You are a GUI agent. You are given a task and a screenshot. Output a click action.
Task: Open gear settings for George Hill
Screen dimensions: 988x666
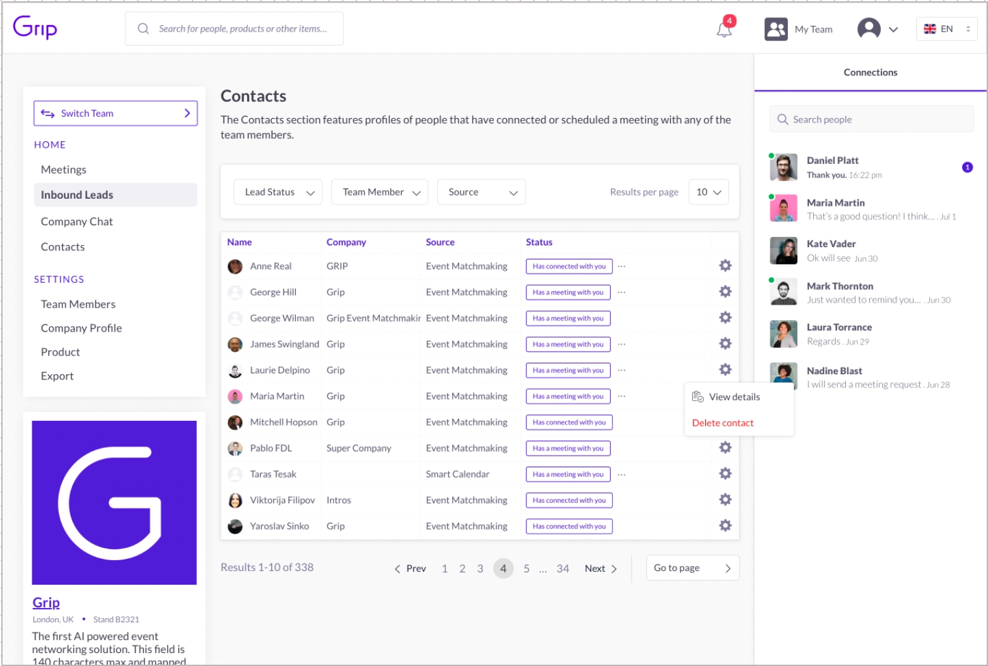[725, 292]
